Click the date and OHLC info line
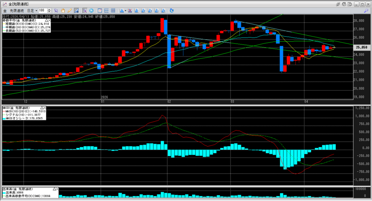Viewport: 372px width, 201px height. (58, 17)
